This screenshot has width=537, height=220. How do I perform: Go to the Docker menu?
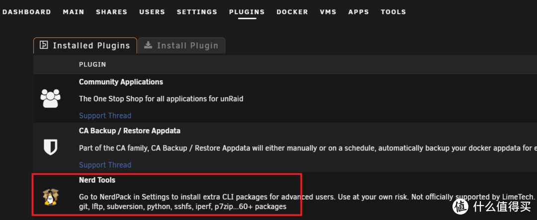click(292, 12)
